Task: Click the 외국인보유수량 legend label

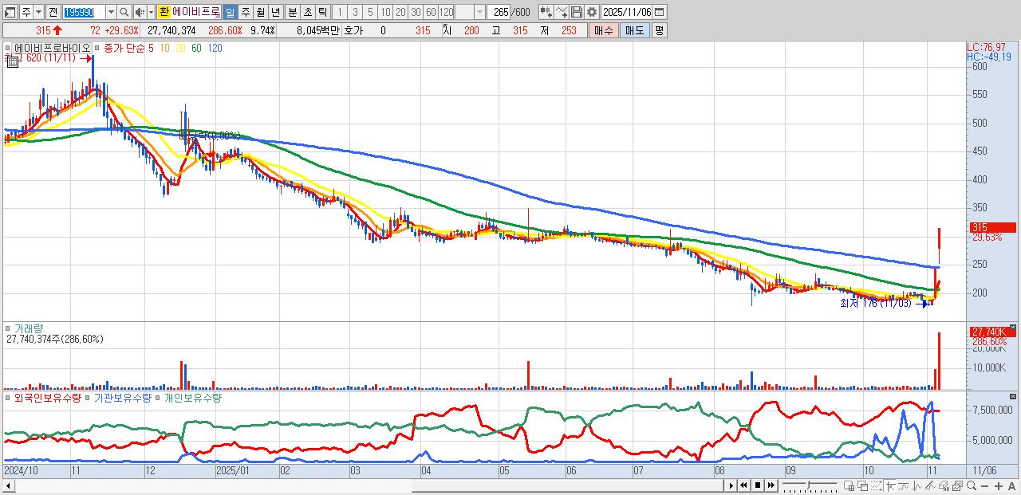Action: [48, 396]
